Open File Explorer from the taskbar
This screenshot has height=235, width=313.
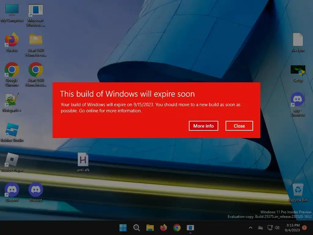[150, 228]
